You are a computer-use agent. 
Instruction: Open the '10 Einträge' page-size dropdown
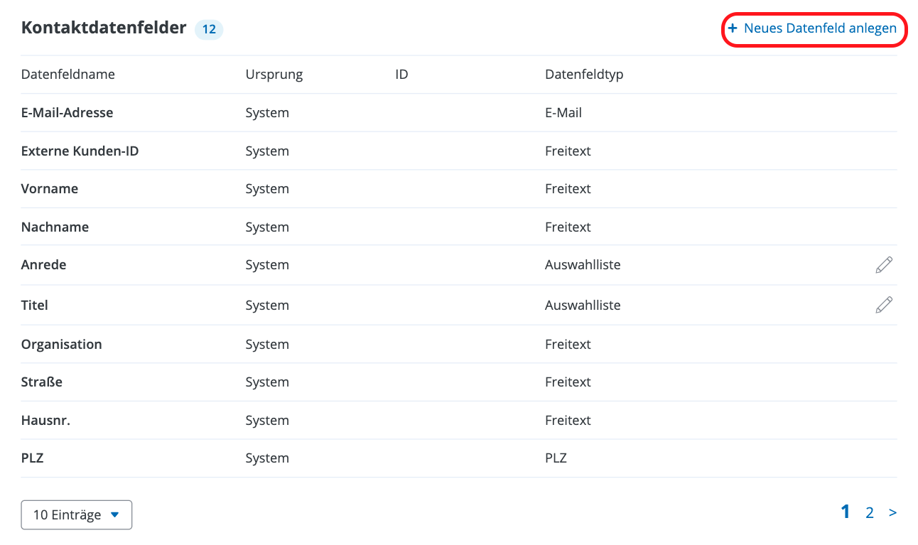pyautogui.click(x=77, y=515)
